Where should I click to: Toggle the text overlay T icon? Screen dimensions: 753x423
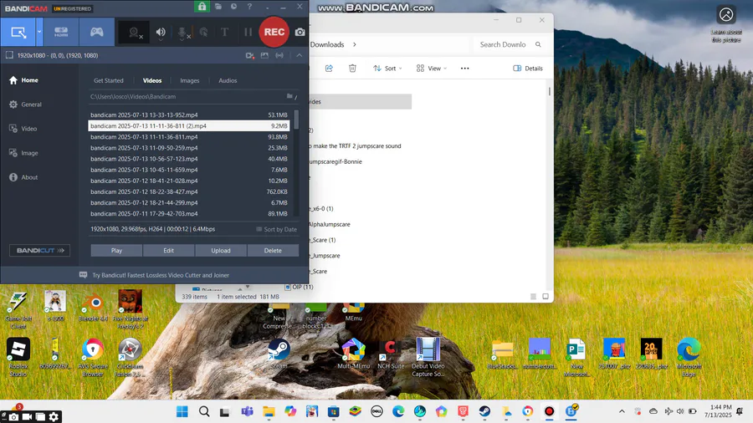[224, 32]
